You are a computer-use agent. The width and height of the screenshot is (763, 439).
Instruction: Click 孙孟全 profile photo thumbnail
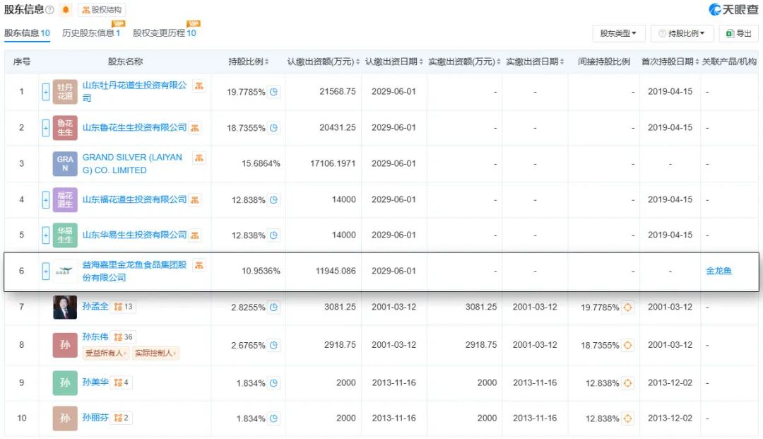[65, 307]
